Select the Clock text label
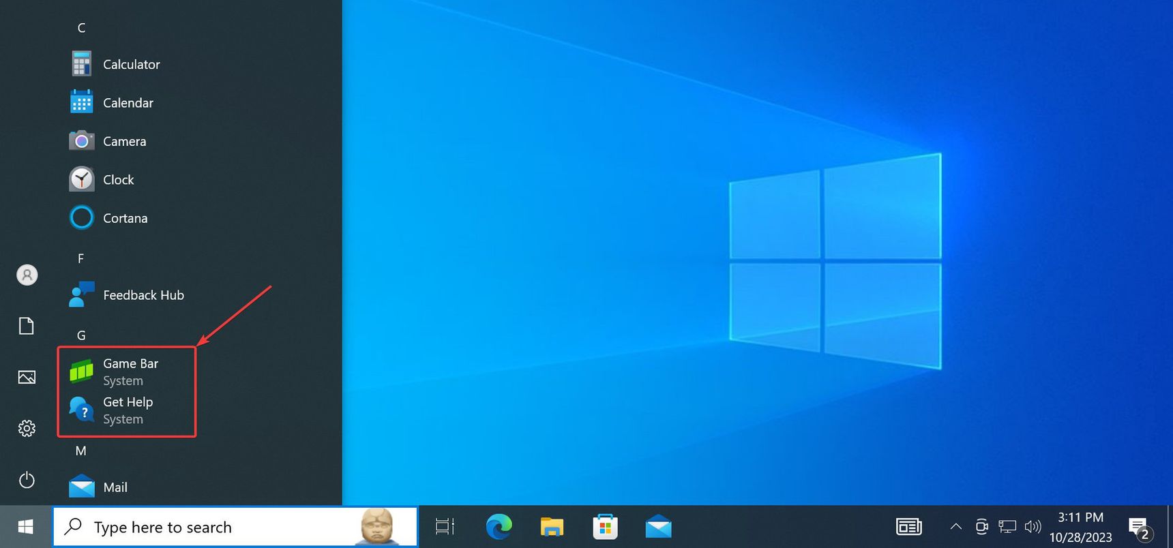Screen dimensions: 1173x548 [x=119, y=180]
